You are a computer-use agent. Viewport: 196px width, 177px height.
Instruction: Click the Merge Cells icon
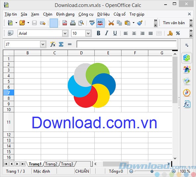159,33
